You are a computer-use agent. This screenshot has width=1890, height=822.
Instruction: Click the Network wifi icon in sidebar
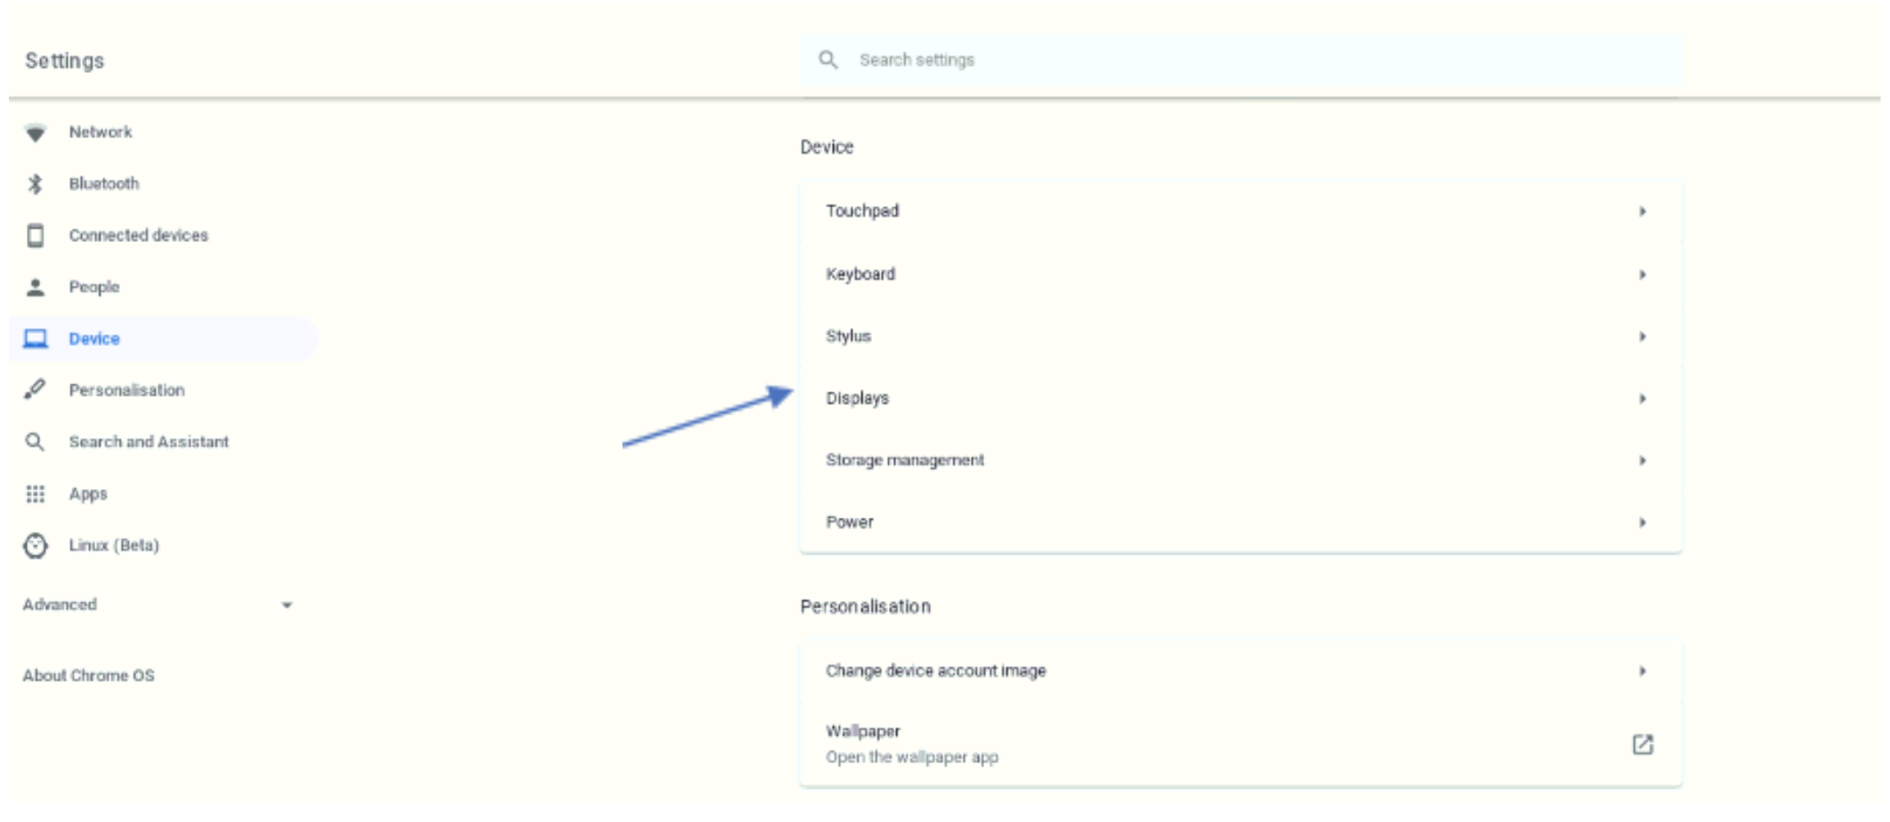coord(36,133)
